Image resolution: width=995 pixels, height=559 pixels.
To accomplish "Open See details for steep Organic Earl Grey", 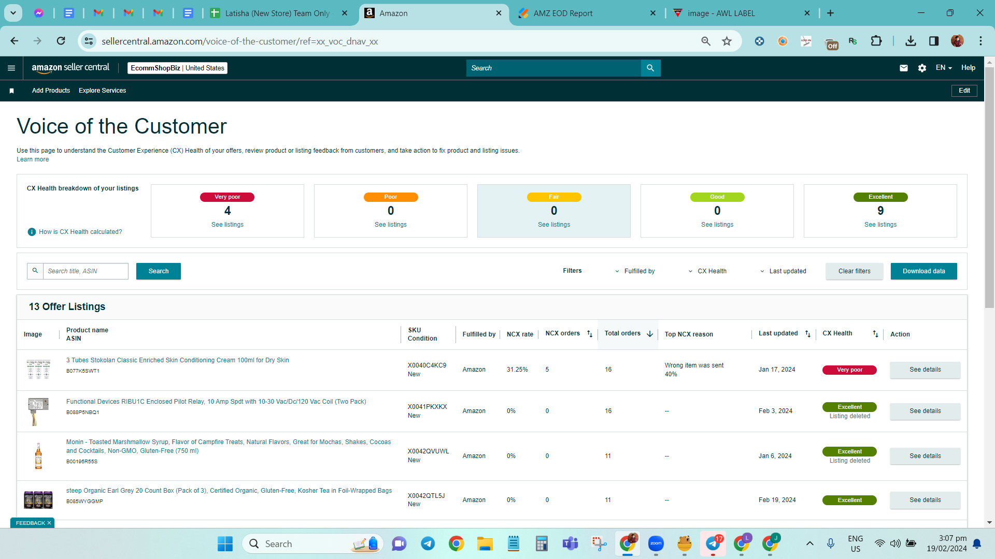I will coord(925,500).
